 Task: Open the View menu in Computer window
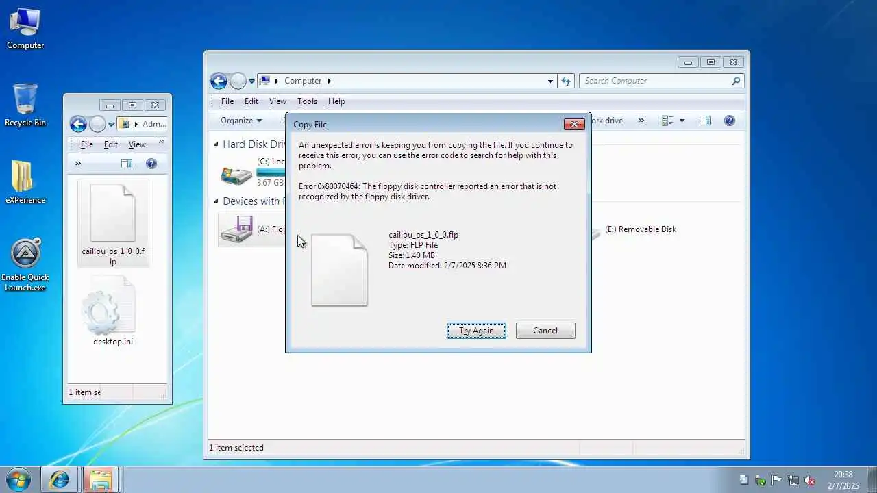click(277, 101)
